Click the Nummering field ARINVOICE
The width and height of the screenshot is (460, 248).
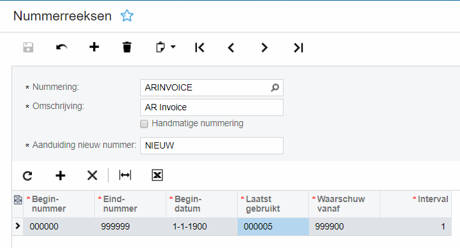click(x=212, y=87)
